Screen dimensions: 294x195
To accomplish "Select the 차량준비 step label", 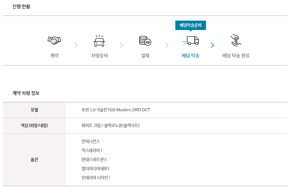I will (x=100, y=56).
